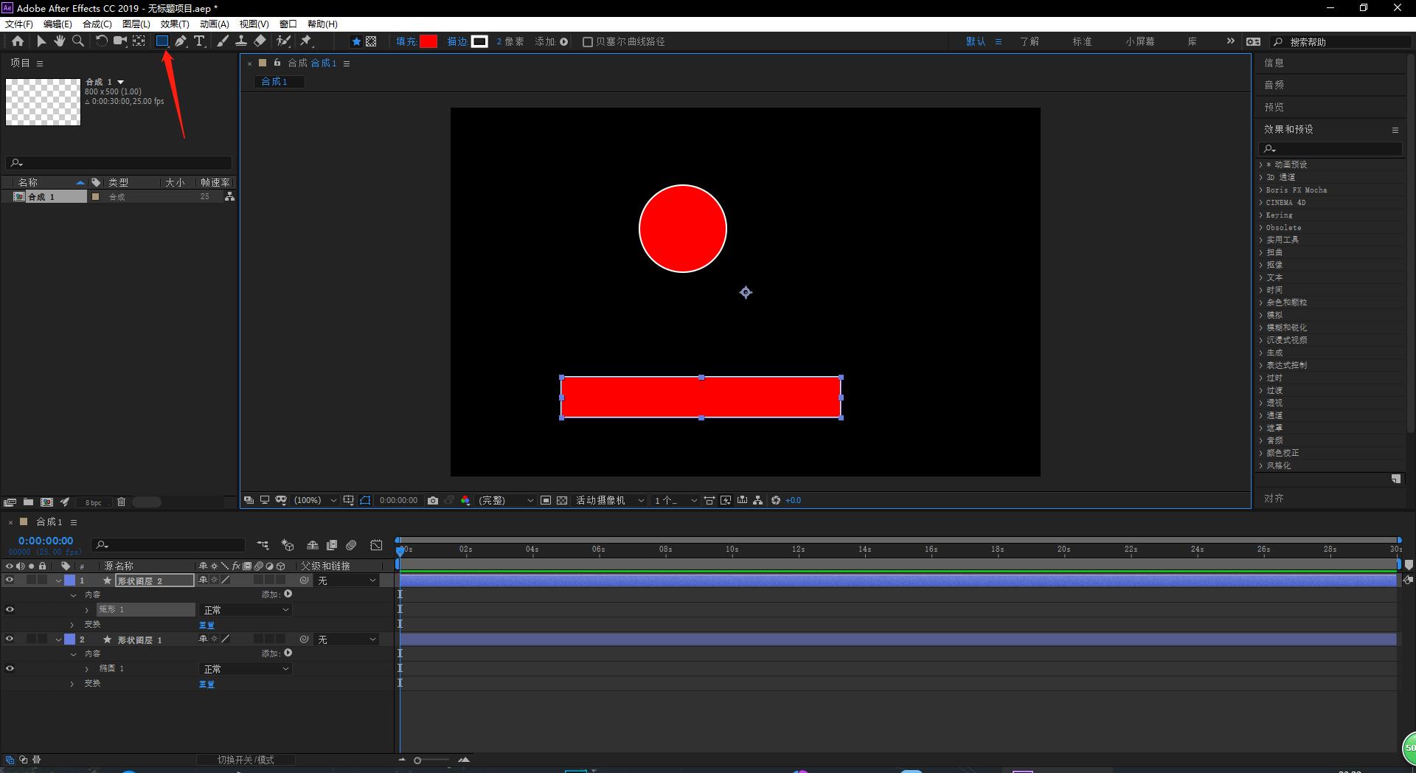The height and width of the screenshot is (773, 1416).
Task: Click the 切换开关/模式 button
Action: 246,760
